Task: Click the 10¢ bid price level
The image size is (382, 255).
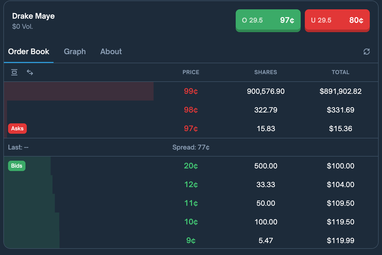Action: coord(191,222)
